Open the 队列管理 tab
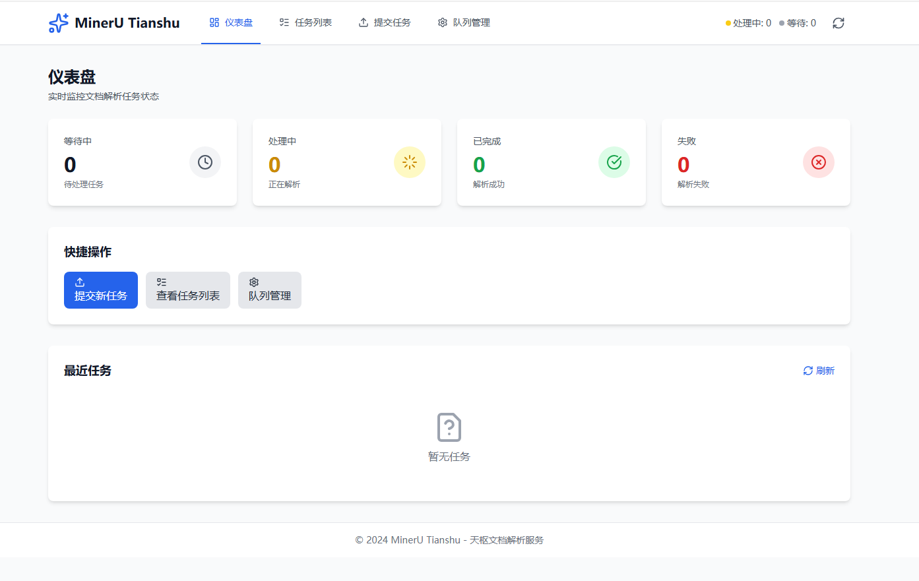919x581 pixels. [x=463, y=22]
